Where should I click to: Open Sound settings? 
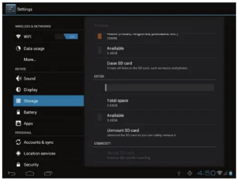tap(48, 79)
